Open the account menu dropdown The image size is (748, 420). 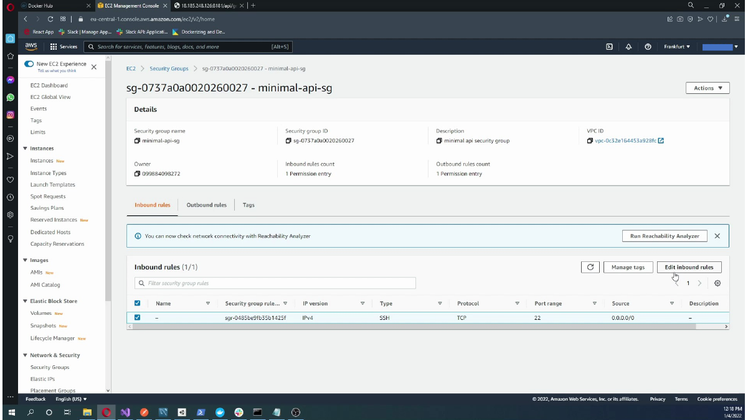pos(720,47)
